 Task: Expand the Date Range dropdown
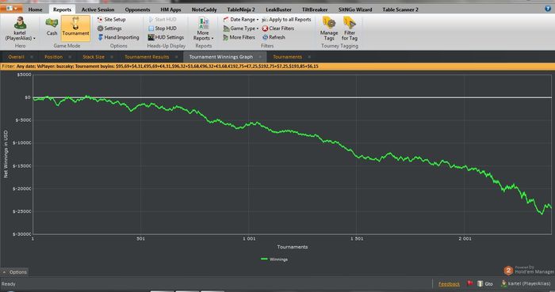(241, 20)
